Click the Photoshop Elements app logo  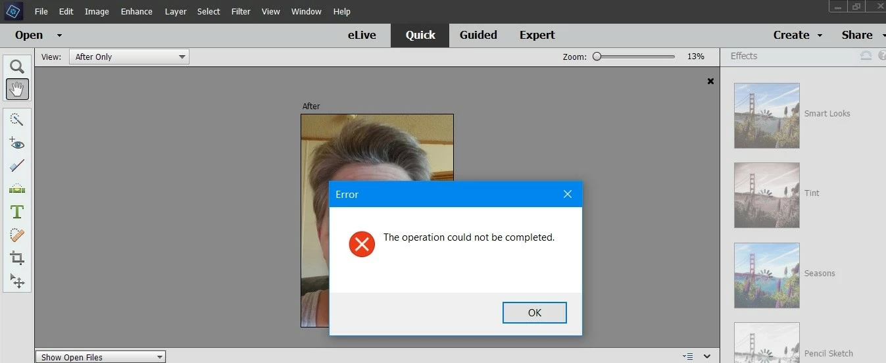coord(13,11)
